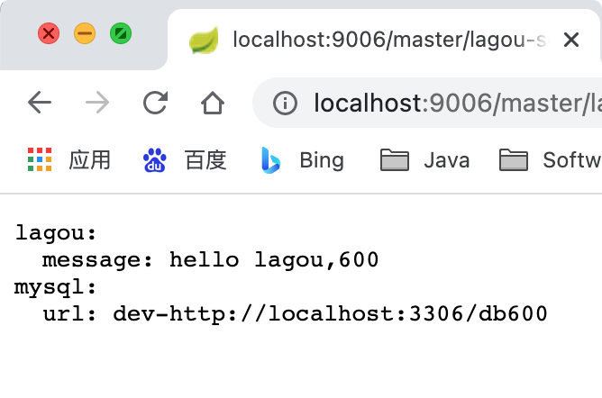
Task: Select the localhost:9006/master/lagou tab
Action: click(384, 40)
